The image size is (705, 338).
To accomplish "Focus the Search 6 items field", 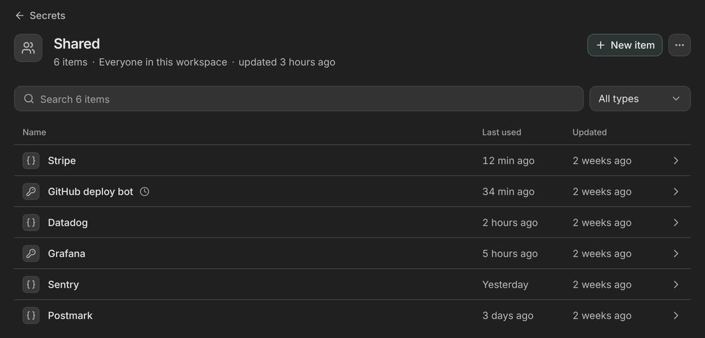I will tap(298, 99).
